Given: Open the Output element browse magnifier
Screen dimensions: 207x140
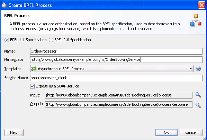Looking at the screenshot, I should (198, 105).
